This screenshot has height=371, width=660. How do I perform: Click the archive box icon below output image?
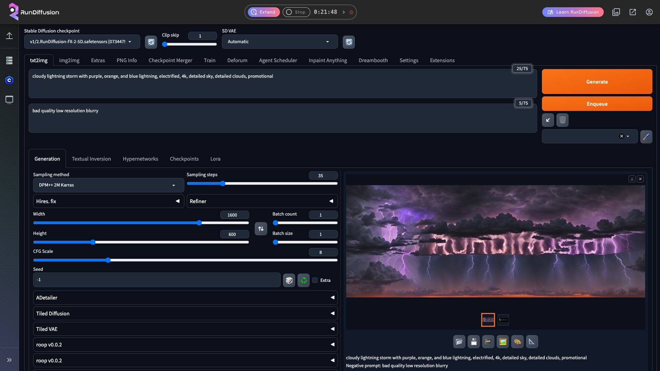(488, 342)
